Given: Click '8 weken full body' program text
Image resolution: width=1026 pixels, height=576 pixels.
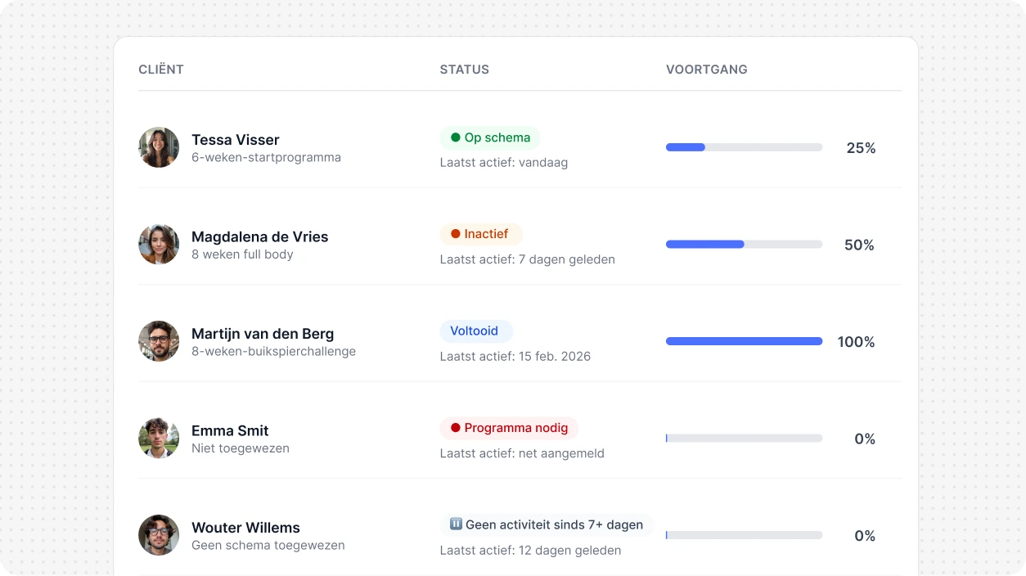Looking at the screenshot, I should click(242, 254).
